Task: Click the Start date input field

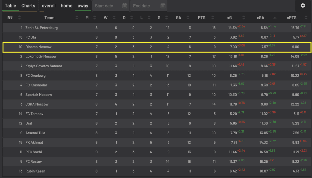Action: click(107, 6)
